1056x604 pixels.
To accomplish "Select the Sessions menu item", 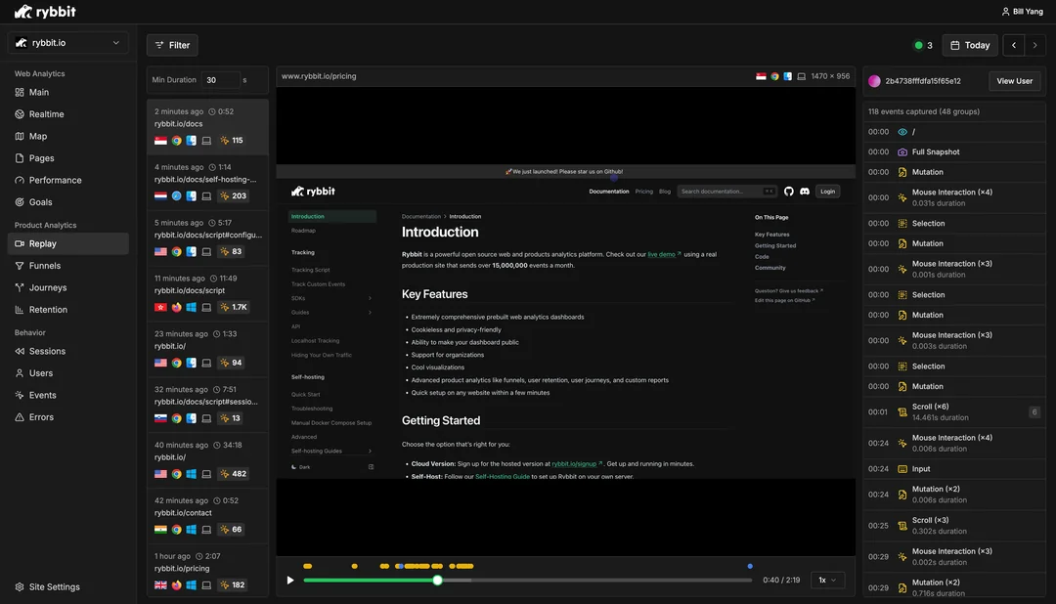I will tap(47, 351).
